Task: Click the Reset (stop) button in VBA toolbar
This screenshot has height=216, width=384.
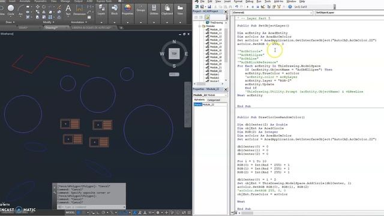Action: 257,7
